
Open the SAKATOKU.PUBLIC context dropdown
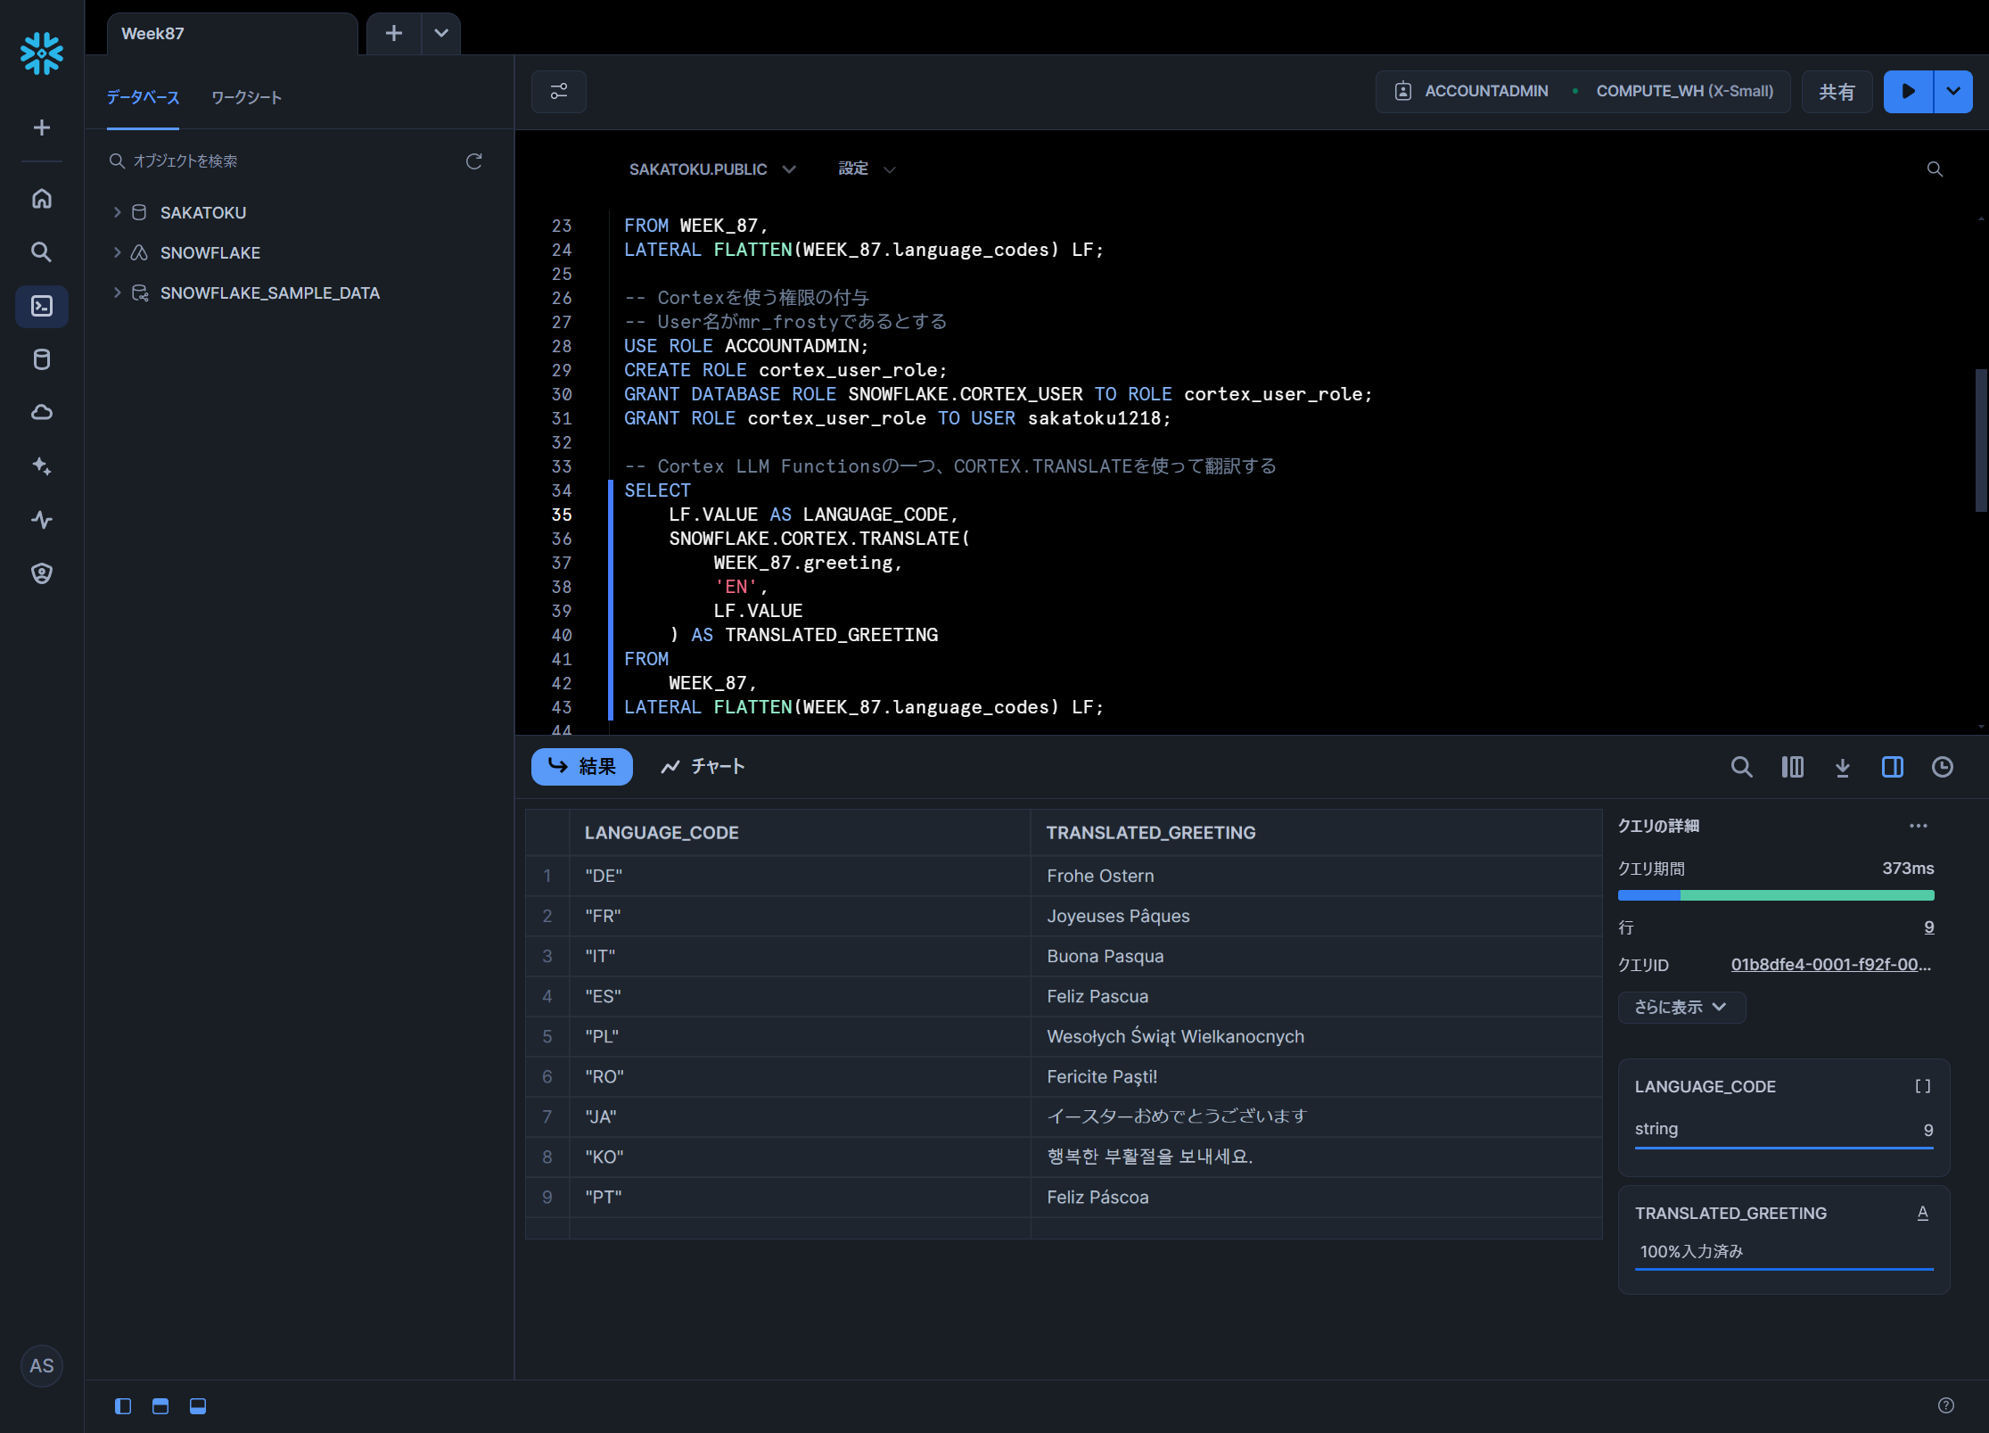pyautogui.click(x=711, y=169)
